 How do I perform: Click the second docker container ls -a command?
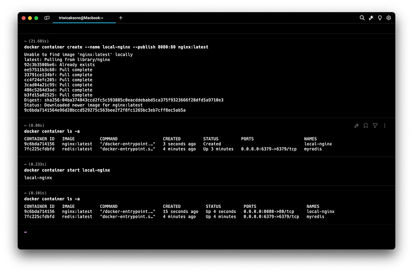pos(52,199)
